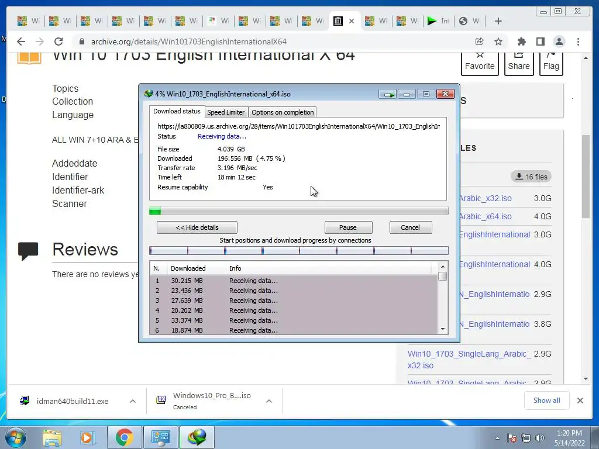Image resolution: width=599 pixels, height=449 pixels.
Task: Open the Windows Start orb
Action: click(x=15, y=437)
